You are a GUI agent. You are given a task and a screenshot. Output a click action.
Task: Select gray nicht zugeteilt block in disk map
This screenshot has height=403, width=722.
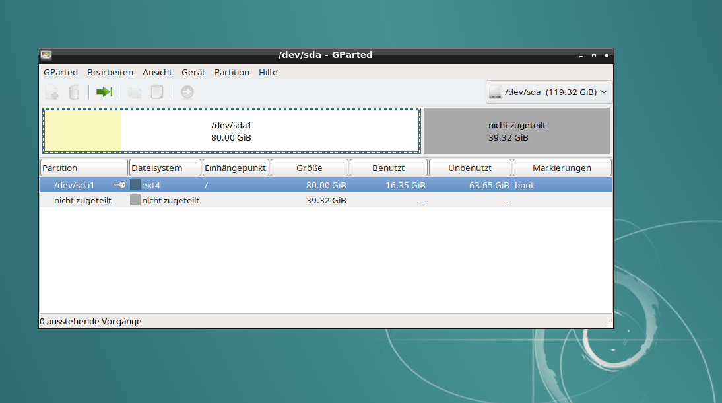pos(517,131)
